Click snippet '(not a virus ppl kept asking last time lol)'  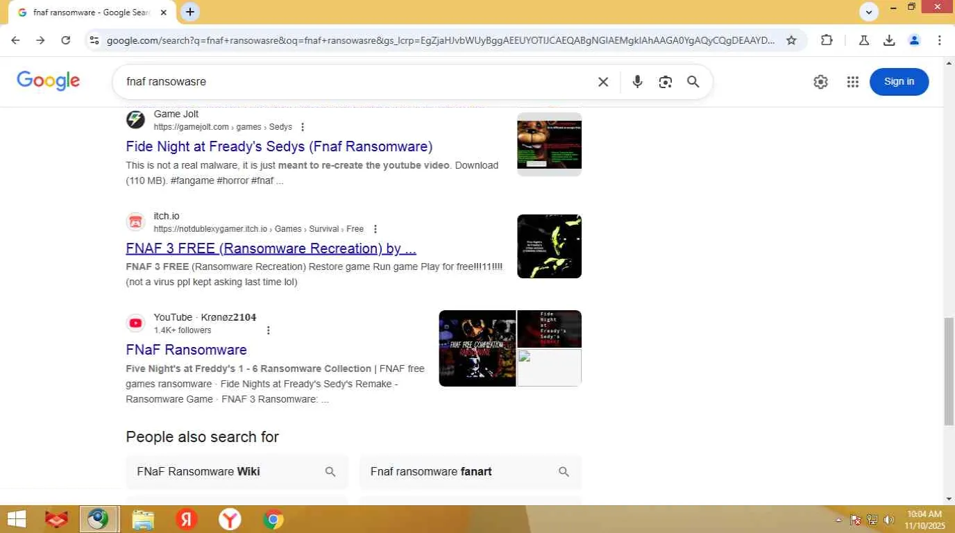pos(212,282)
